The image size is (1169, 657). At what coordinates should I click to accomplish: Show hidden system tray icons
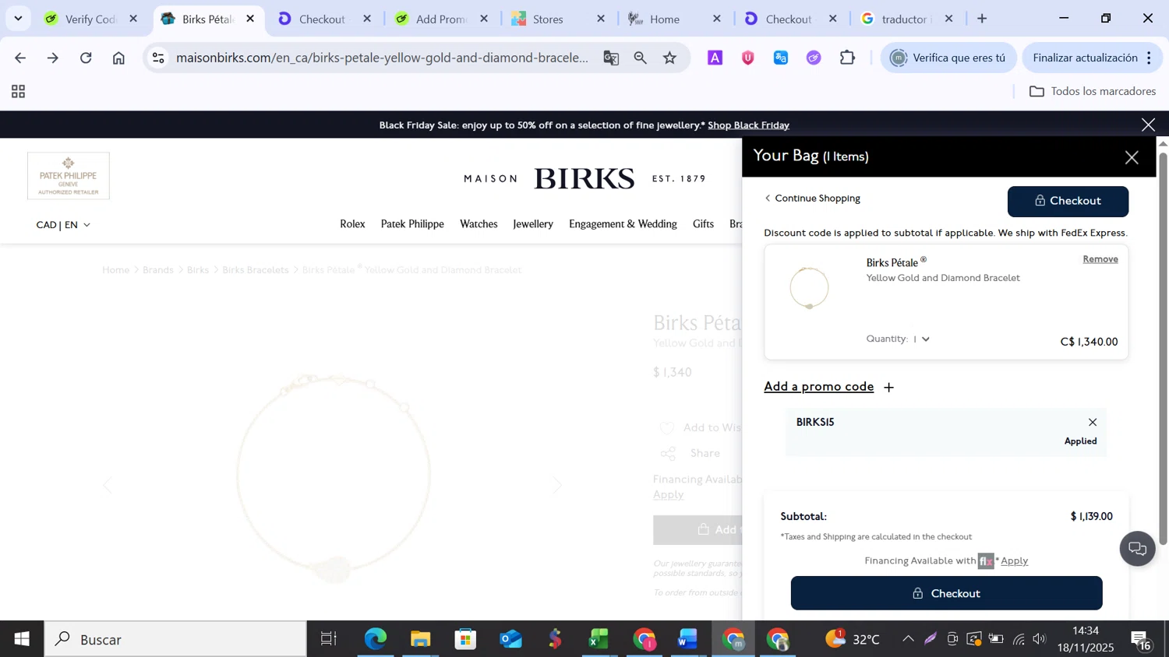pyautogui.click(x=908, y=639)
